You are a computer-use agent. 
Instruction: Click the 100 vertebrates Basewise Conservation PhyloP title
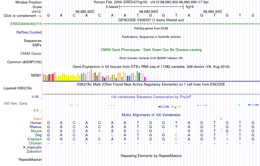point(151,97)
